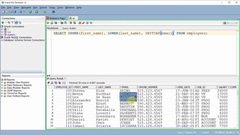
Task: Click the Commit icon in worksheet toolbar
Action: (70, 23)
